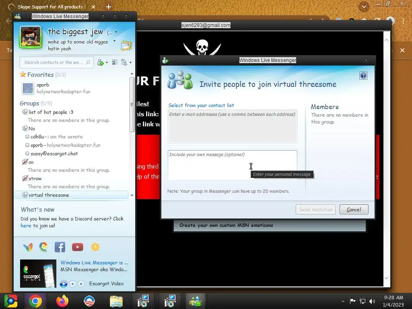Click the Favorites star icon
412x309 pixels.
click(x=23, y=74)
